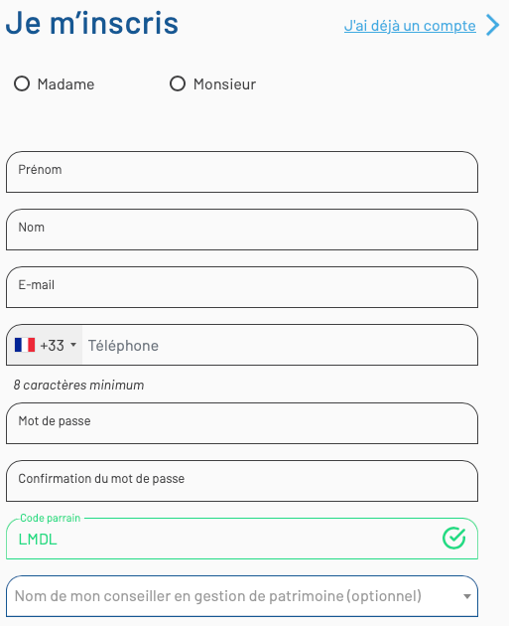Click the caret arrow of conseiller dropdown

coord(467,596)
